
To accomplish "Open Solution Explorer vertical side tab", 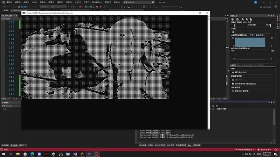I will pos(278,18).
